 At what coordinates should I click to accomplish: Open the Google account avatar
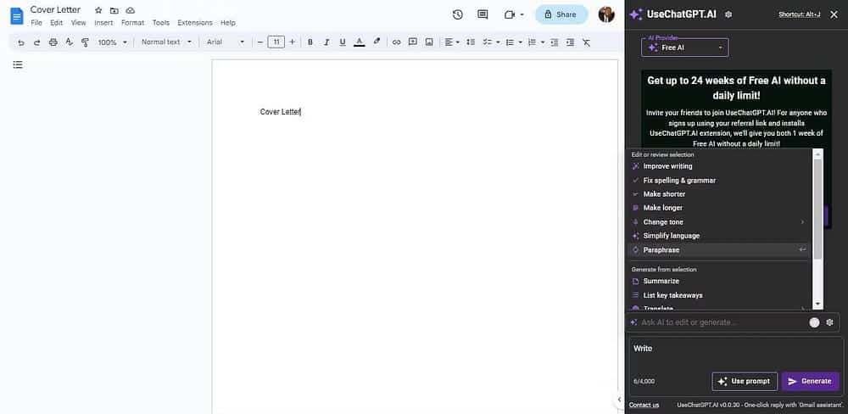point(606,14)
